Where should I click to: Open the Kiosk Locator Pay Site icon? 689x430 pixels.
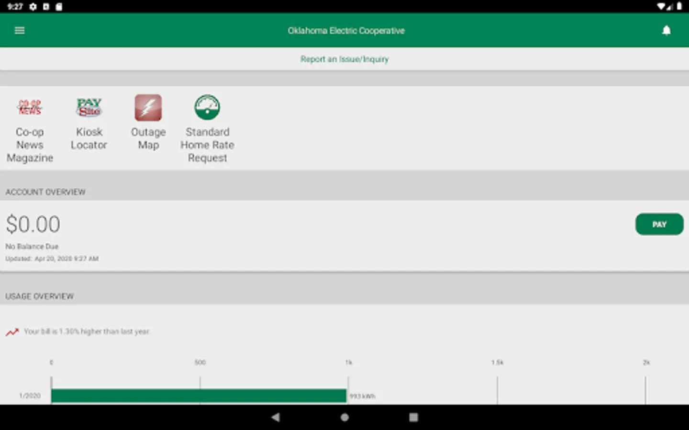coord(89,107)
